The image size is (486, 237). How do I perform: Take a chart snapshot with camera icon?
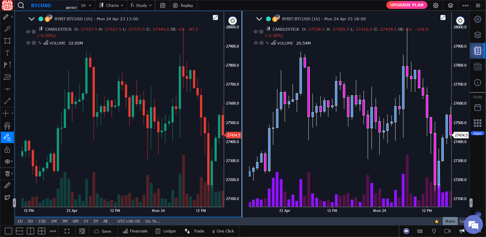(163, 6)
